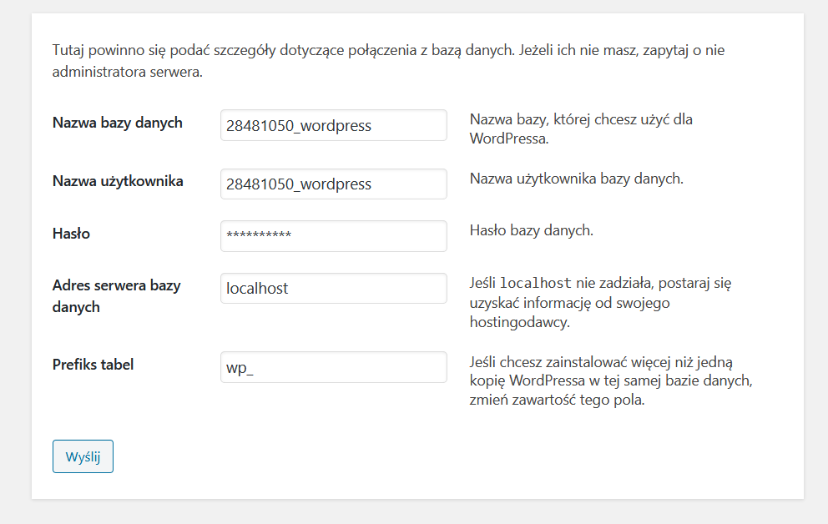Click "WordPressa." in the database name hint

[x=508, y=139]
